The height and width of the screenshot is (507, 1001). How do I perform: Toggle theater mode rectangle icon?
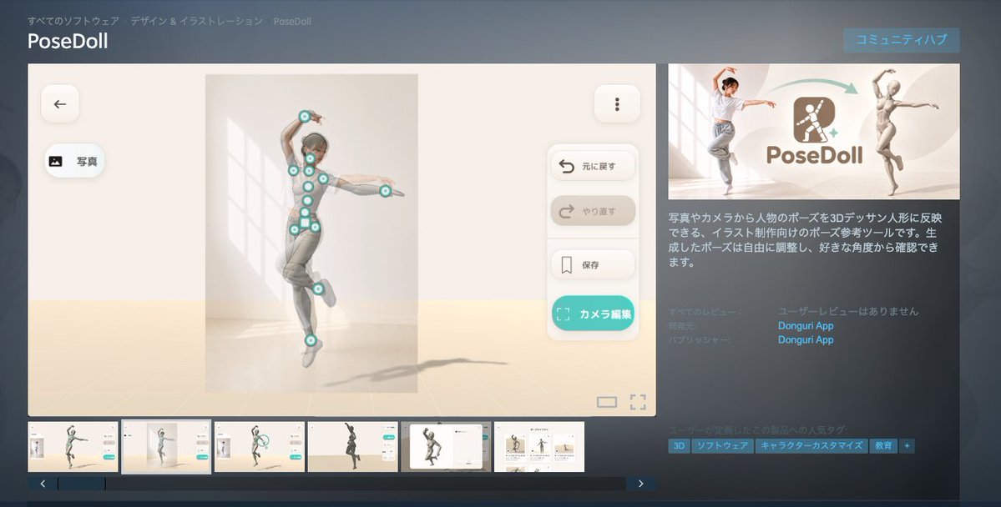click(x=606, y=402)
